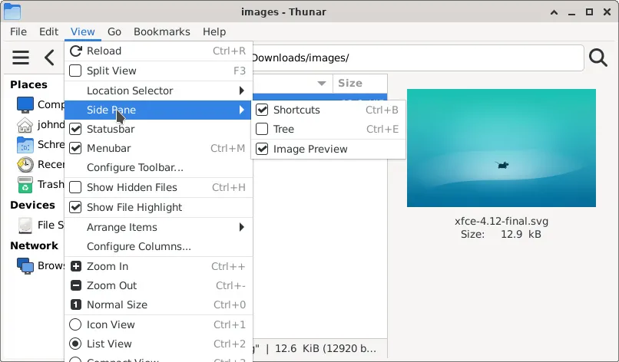Click the xfce-4.12-final.svg preview image

point(501,148)
